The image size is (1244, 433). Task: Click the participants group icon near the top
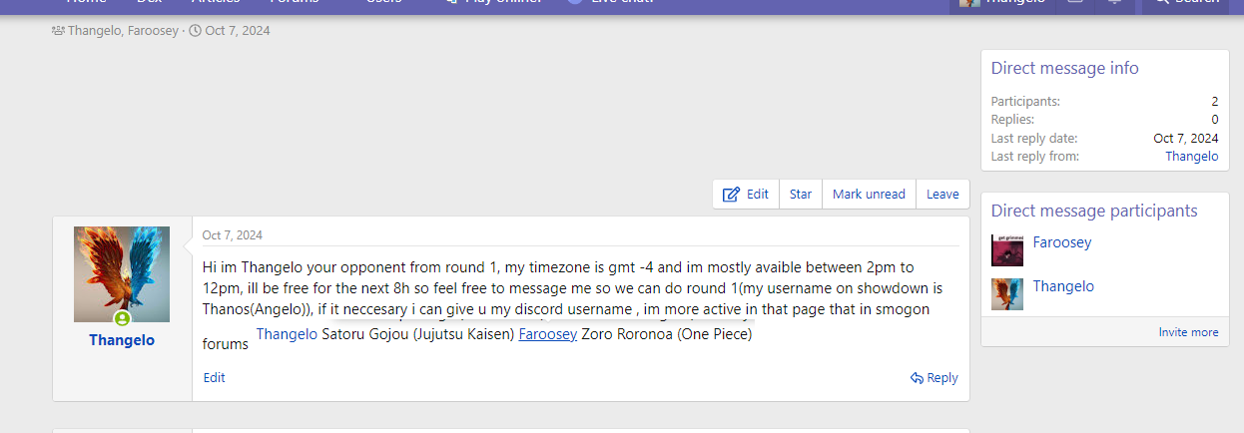(58, 31)
